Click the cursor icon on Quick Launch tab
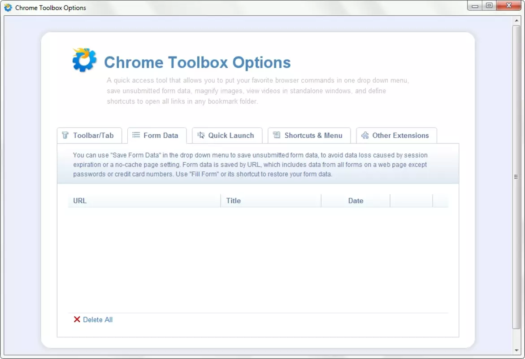525x359 pixels. pos(201,135)
